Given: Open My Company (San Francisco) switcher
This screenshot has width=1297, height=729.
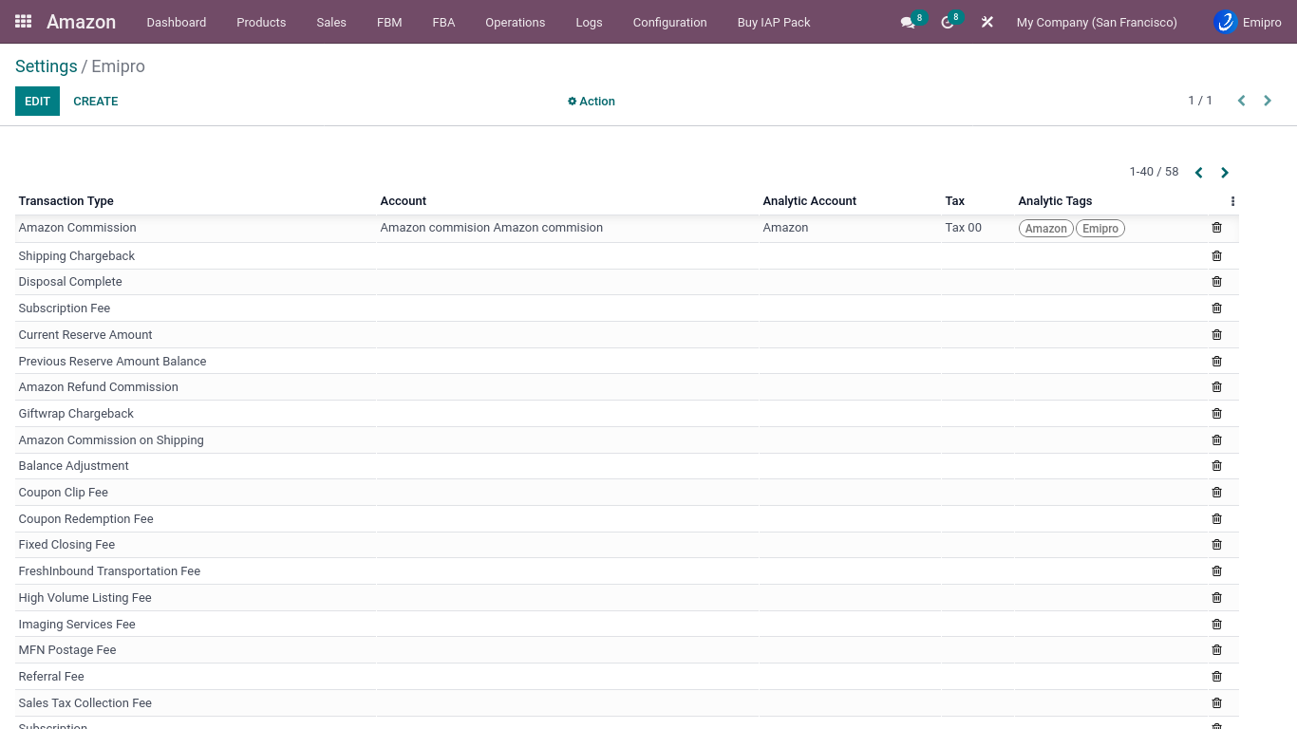Looking at the screenshot, I should pos(1096,22).
